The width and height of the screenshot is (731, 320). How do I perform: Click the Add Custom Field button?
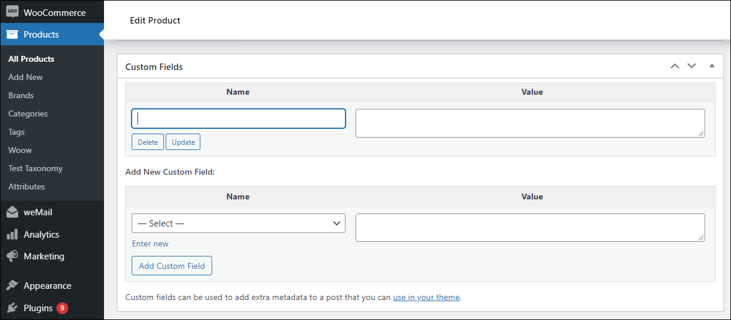tap(172, 266)
